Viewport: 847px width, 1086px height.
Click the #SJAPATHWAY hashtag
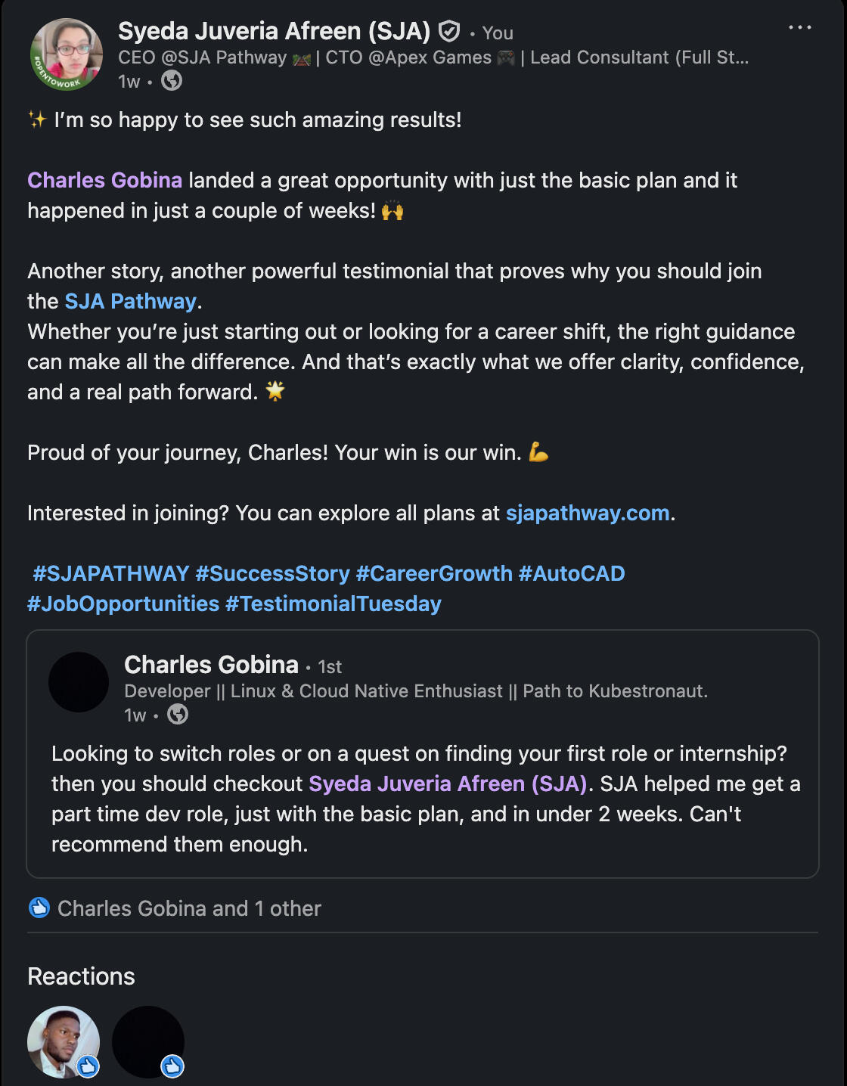click(x=110, y=574)
